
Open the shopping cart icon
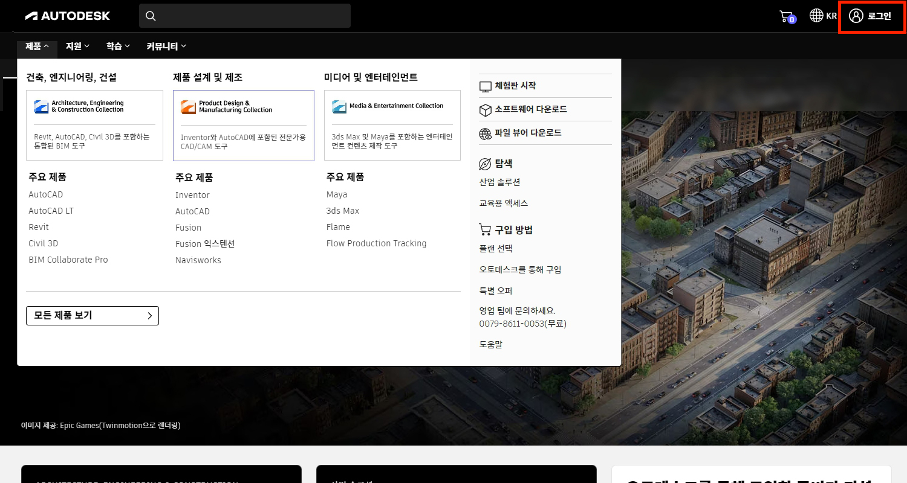point(786,16)
